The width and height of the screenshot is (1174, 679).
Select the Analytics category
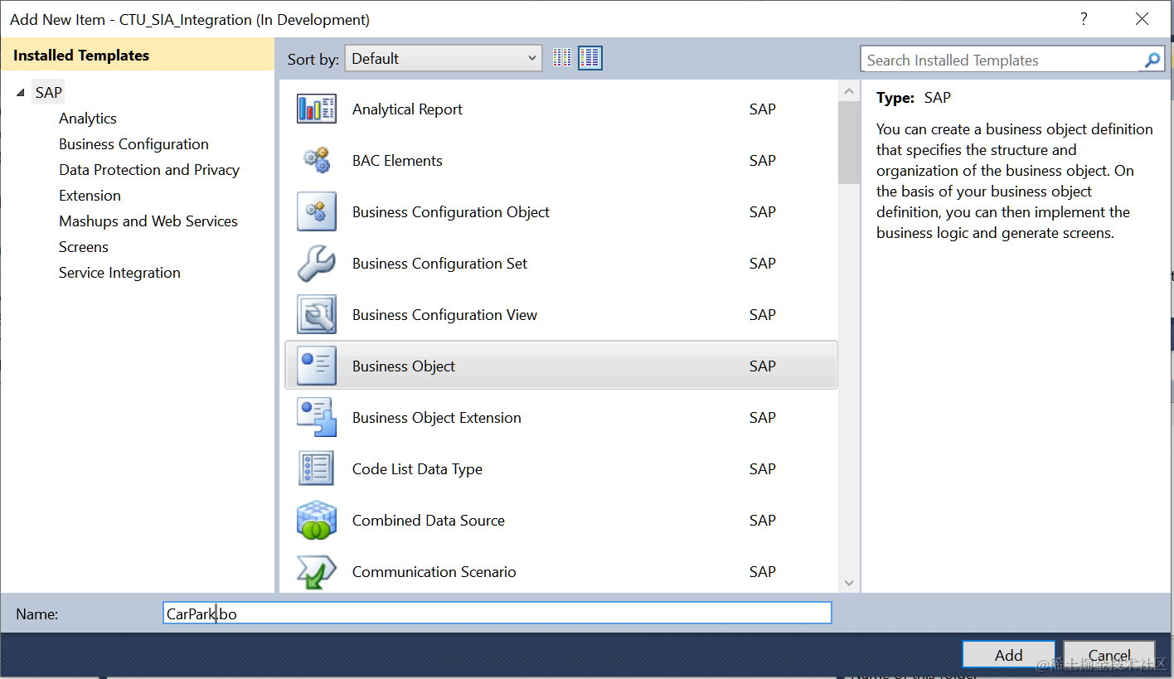pyautogui.click(x=88, y=119)
